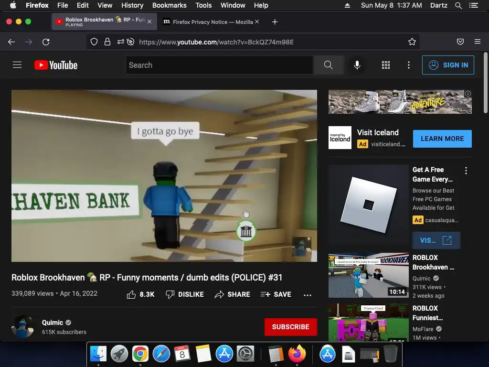Bookmark this page with the star icon

[412, 42]
